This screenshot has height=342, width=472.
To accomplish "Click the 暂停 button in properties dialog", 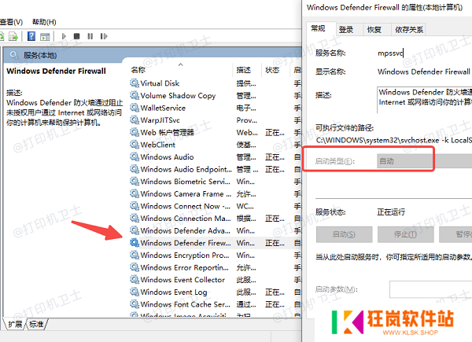I will [455, 234].
